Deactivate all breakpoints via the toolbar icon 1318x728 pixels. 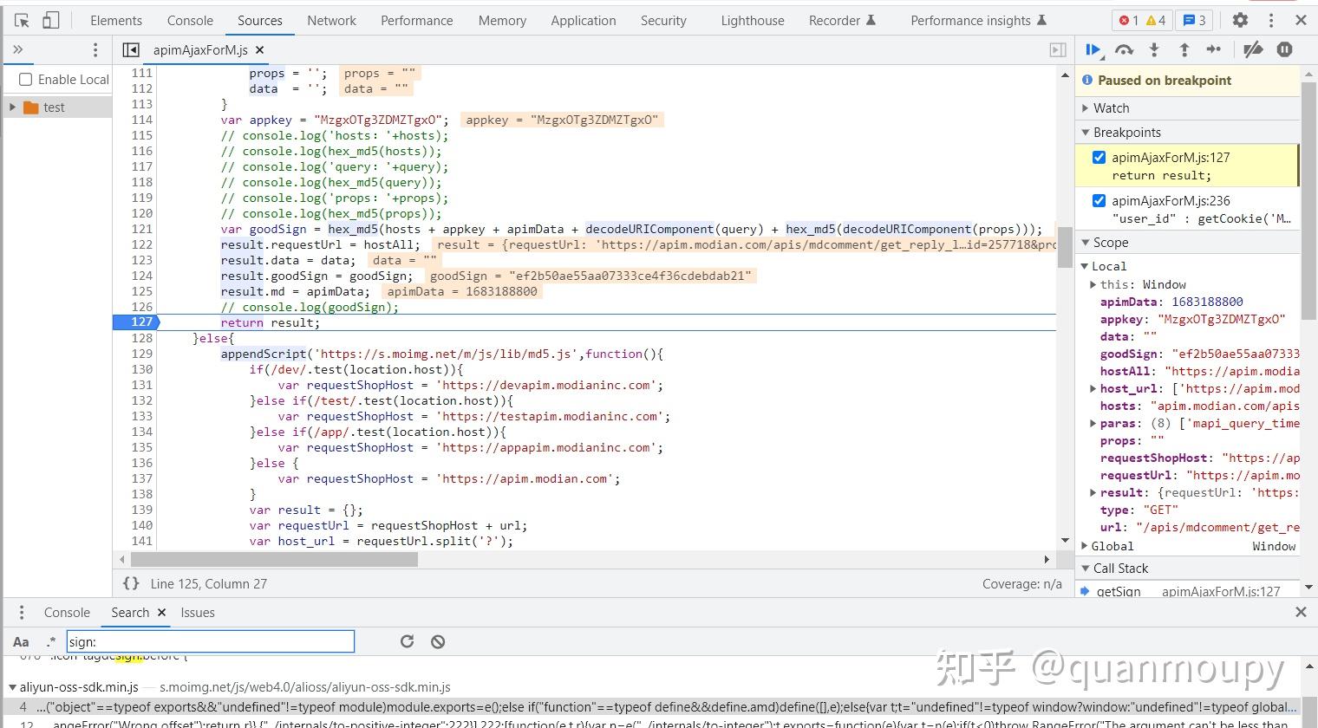(x=1252, y=49)
